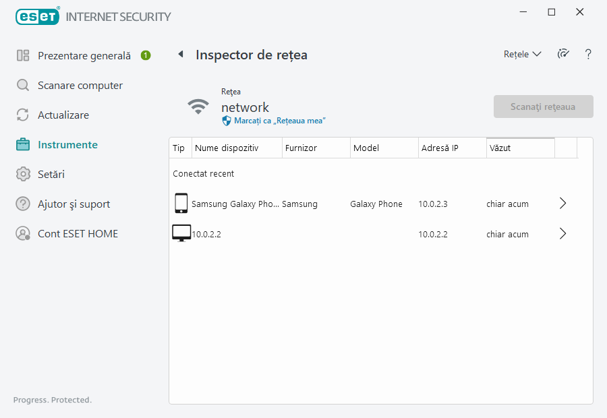Screen dimensions: 607x418
Task: Expand details for the Samsung Galaxy Phone row
Action: point(563,204)
